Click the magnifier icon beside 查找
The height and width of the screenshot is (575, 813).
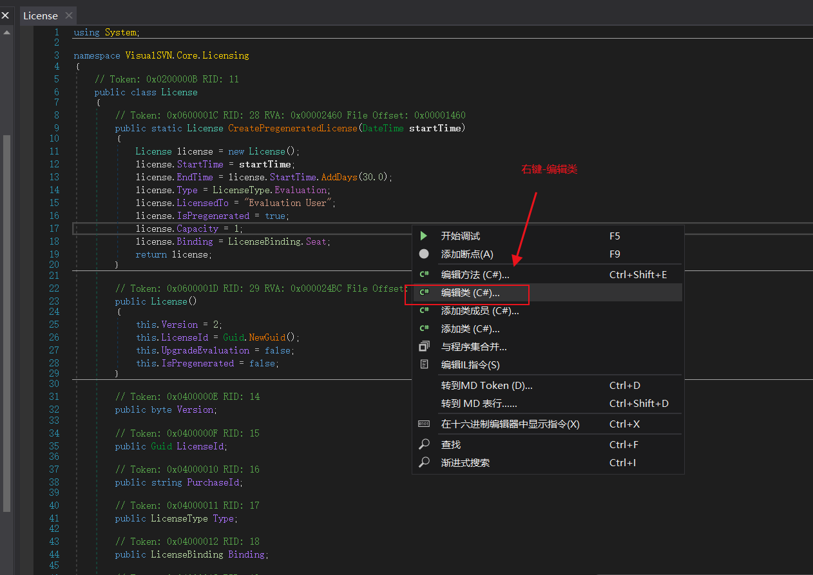424,444
